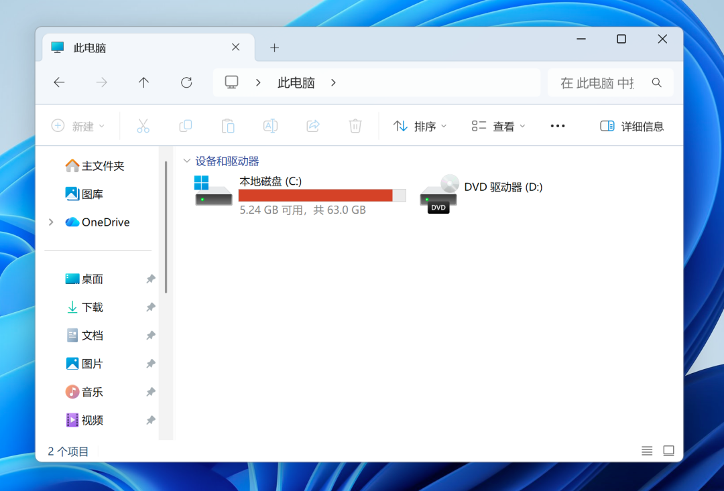Select the 此电脑 tab
724x491 pixels.
[147, 48]
